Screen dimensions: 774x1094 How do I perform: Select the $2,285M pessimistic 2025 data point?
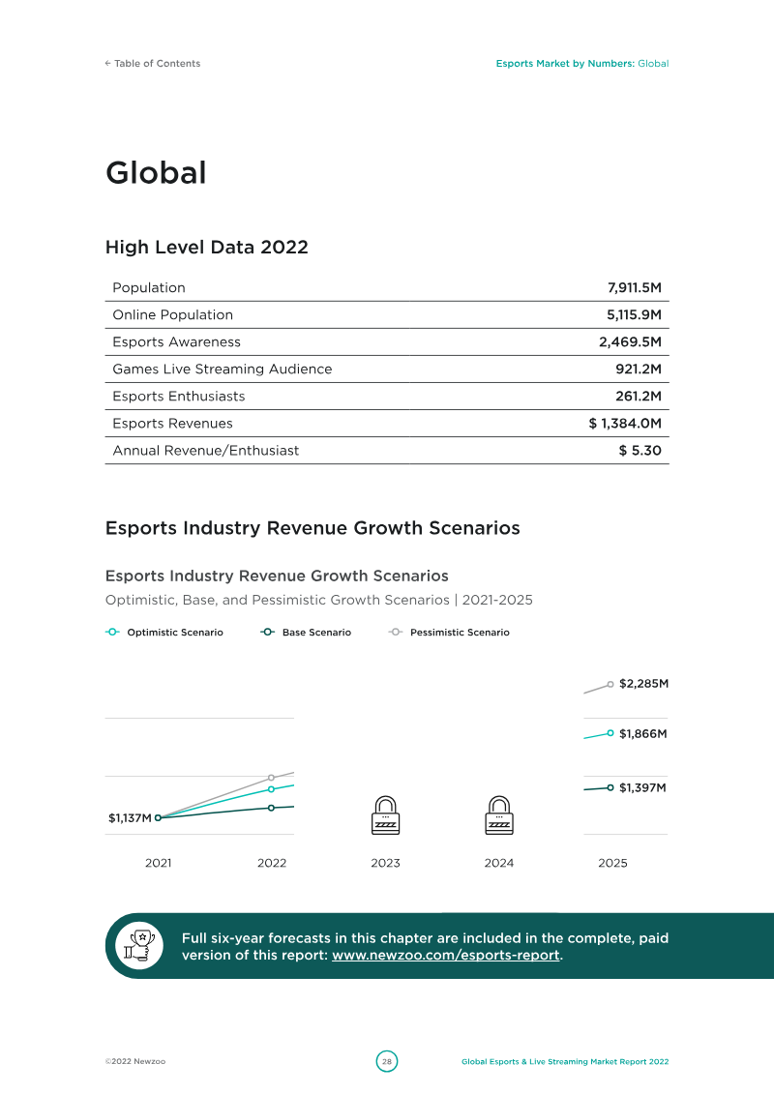pyautogui.click(x=610, y=685)
